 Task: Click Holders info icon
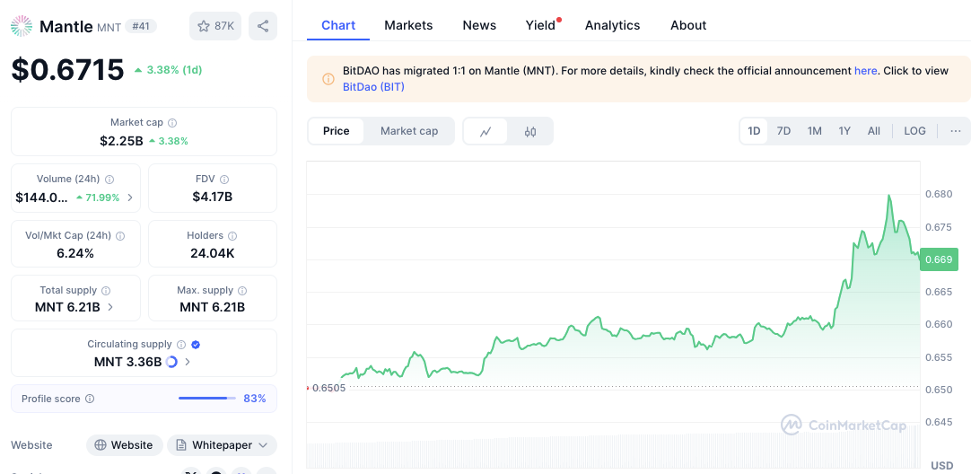point(232,235)
